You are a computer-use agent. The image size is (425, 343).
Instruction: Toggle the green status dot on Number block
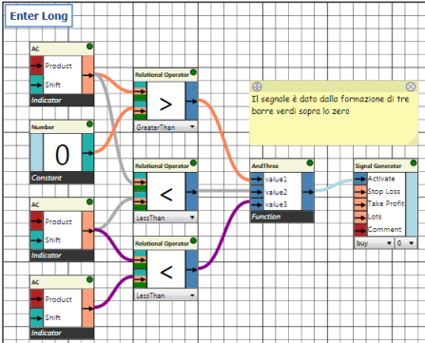89,124
